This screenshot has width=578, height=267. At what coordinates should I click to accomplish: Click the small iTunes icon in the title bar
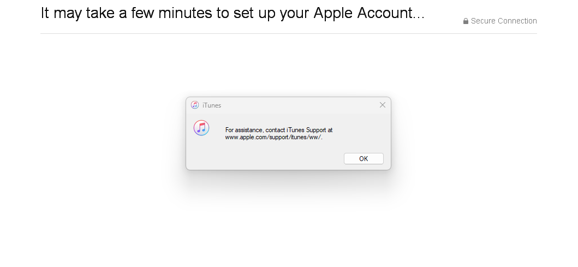pyautogui.click(x=195, y=105)
